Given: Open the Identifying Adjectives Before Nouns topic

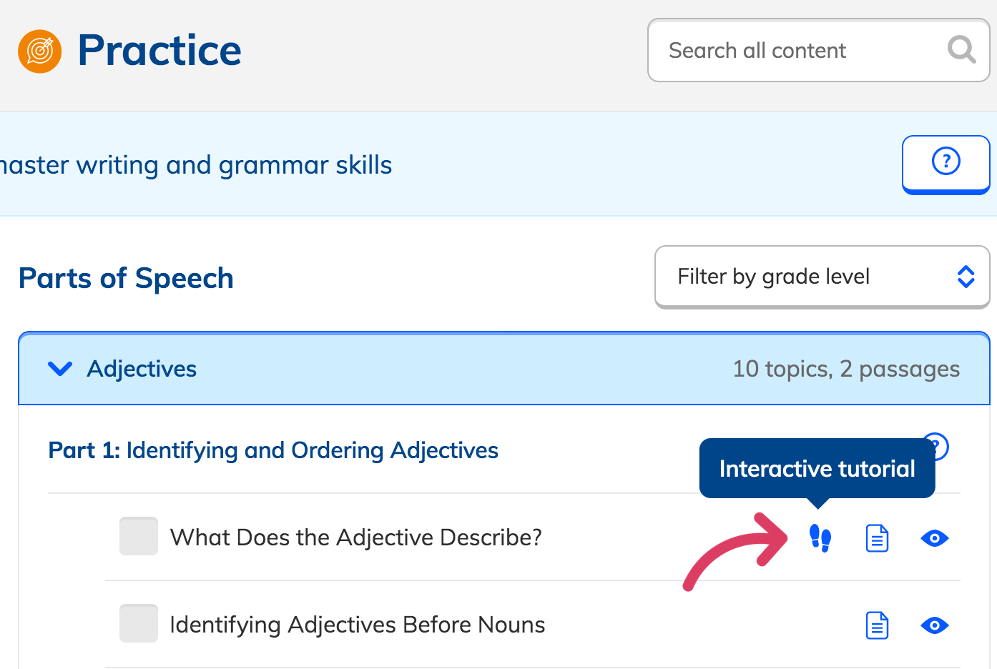Looking at the screenshot, I should (x=357, y=625).
